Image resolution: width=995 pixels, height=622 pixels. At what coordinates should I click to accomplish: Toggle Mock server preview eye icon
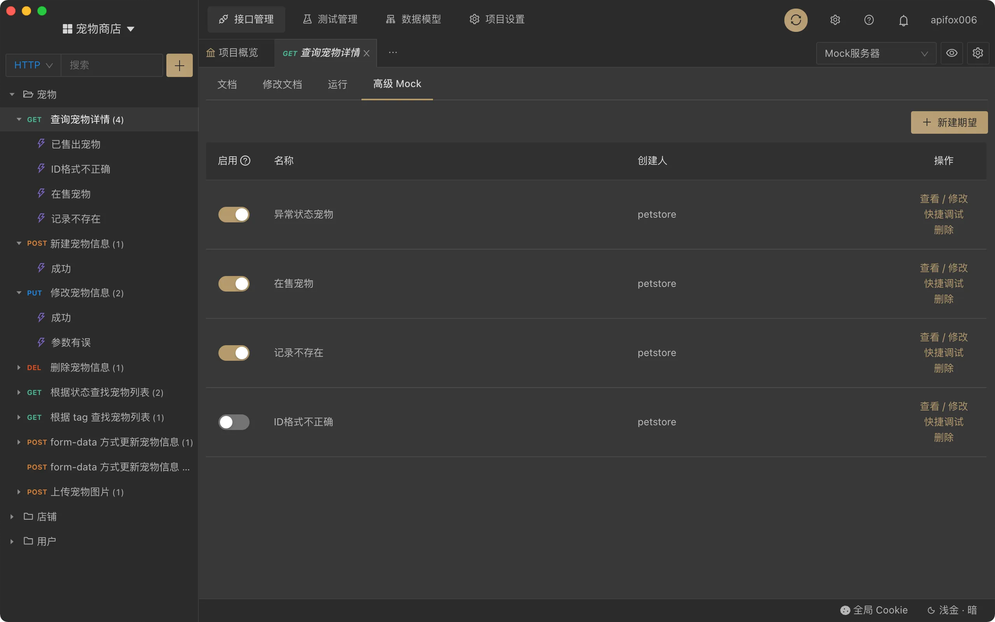[951, 53]
